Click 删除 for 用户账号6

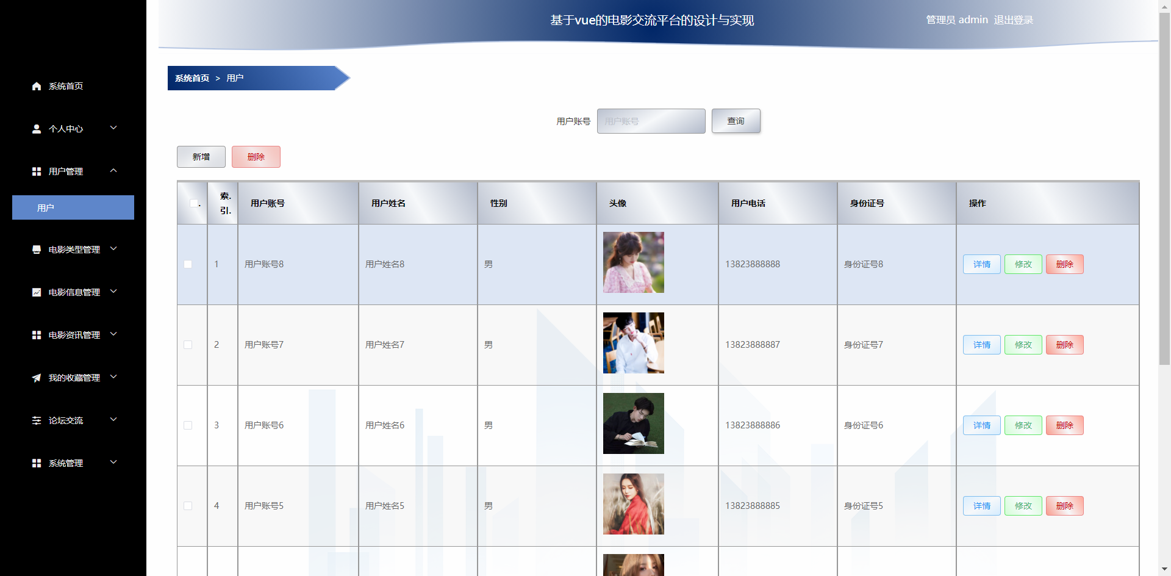pyautogui.click(x=1065, y=425)
